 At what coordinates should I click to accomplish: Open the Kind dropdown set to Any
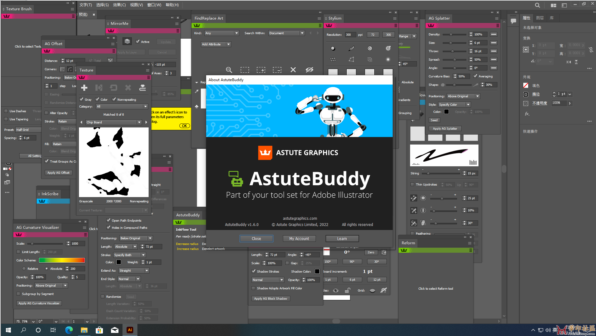[222, 33]
